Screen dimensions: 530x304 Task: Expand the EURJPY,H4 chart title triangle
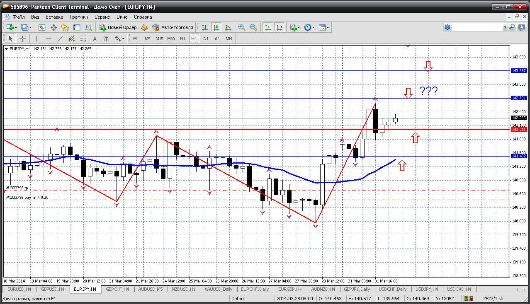pyautogui.click(x=7, y=48)
